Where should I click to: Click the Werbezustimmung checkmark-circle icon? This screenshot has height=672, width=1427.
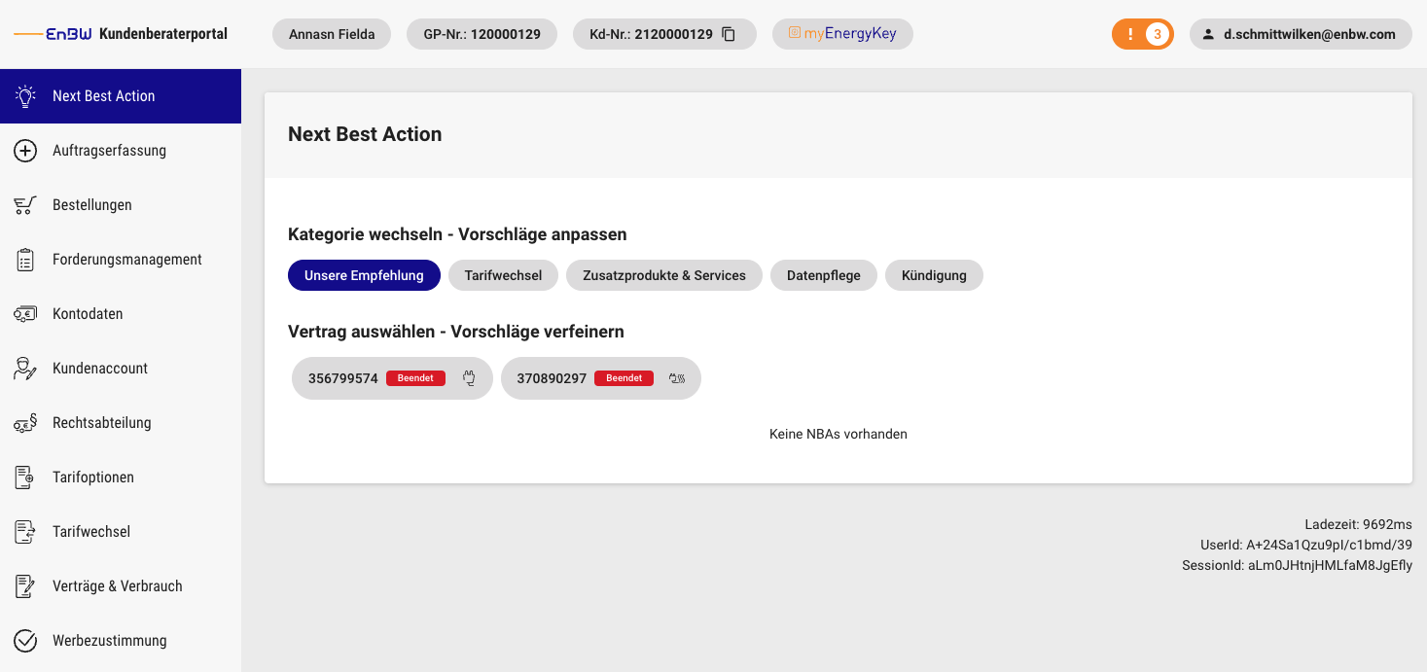pyautogui.click(x=25, y=641)
